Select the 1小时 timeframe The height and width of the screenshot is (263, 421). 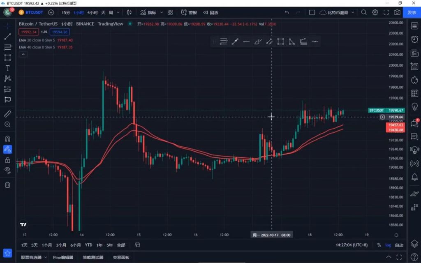79,13
